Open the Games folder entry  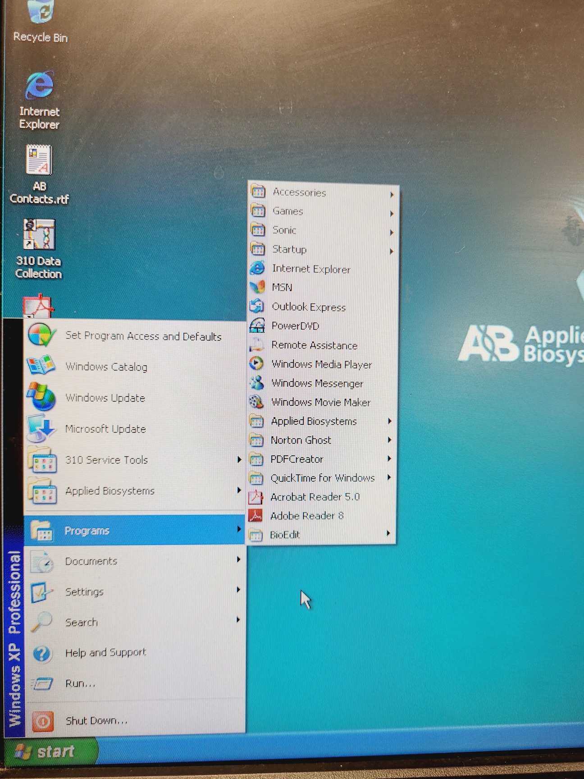tap(323, 211)
